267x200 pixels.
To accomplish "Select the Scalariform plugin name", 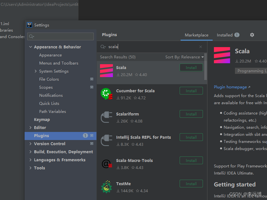I will tap(128, 114).
